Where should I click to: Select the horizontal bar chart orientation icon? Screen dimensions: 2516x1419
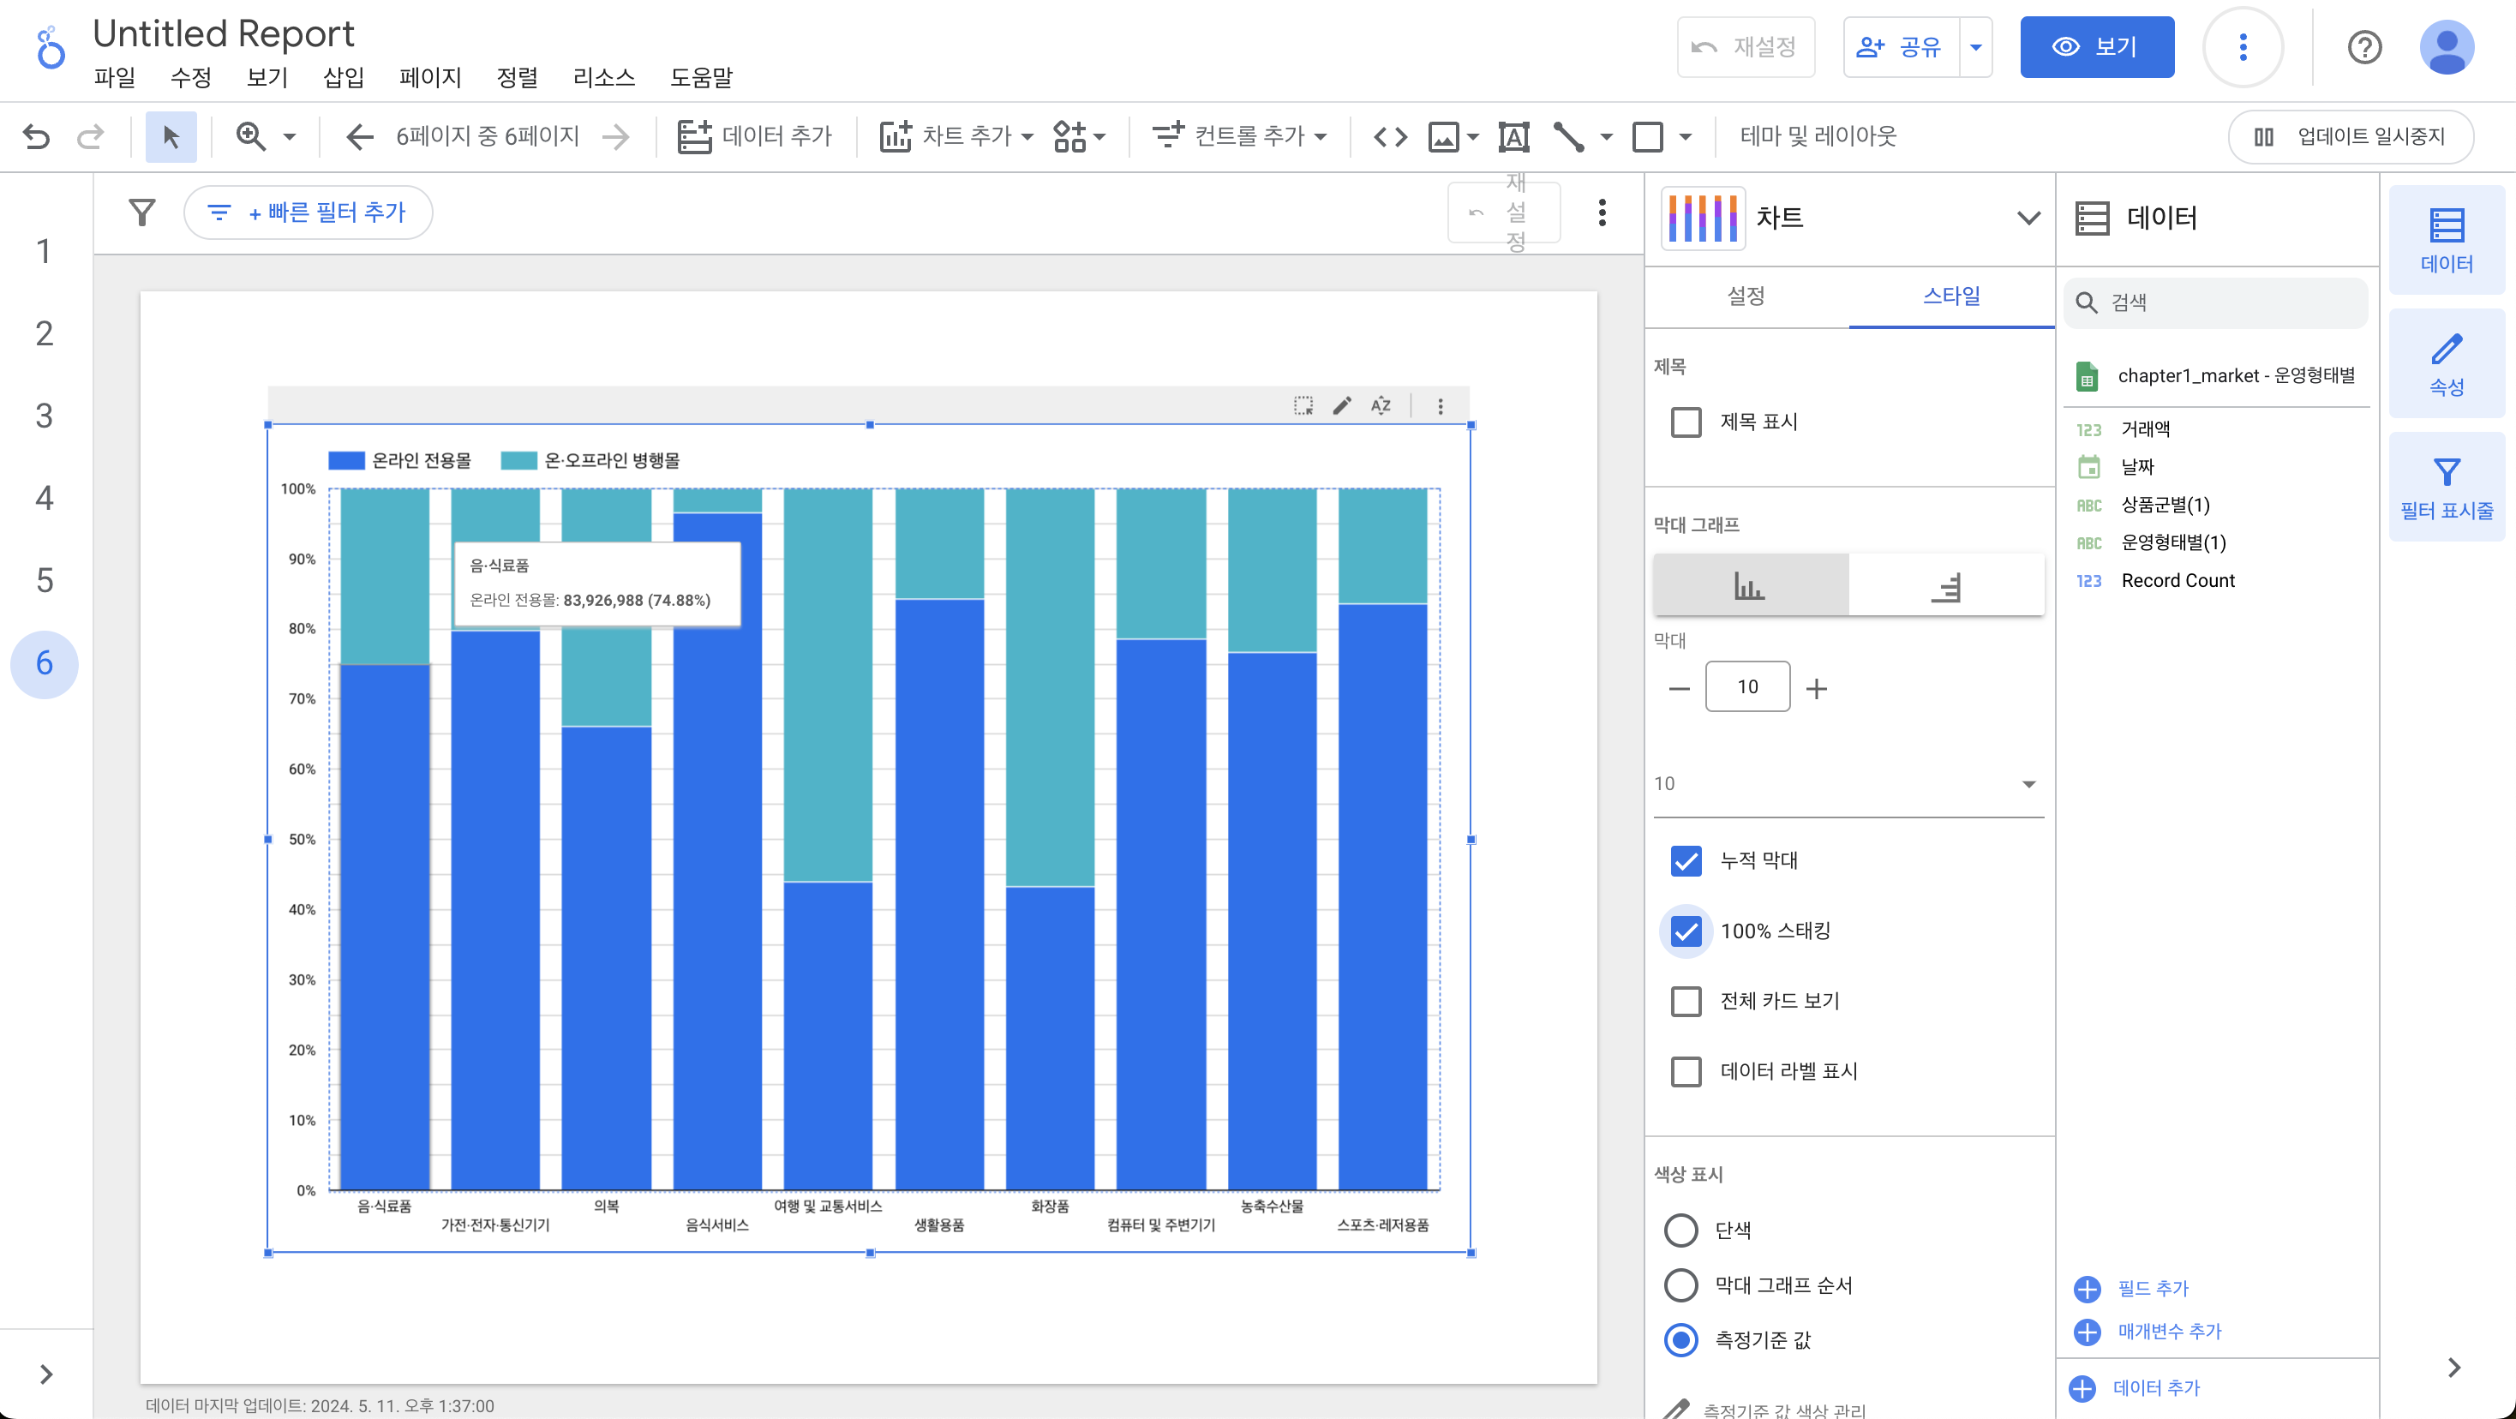click(x=1944, y=586)
